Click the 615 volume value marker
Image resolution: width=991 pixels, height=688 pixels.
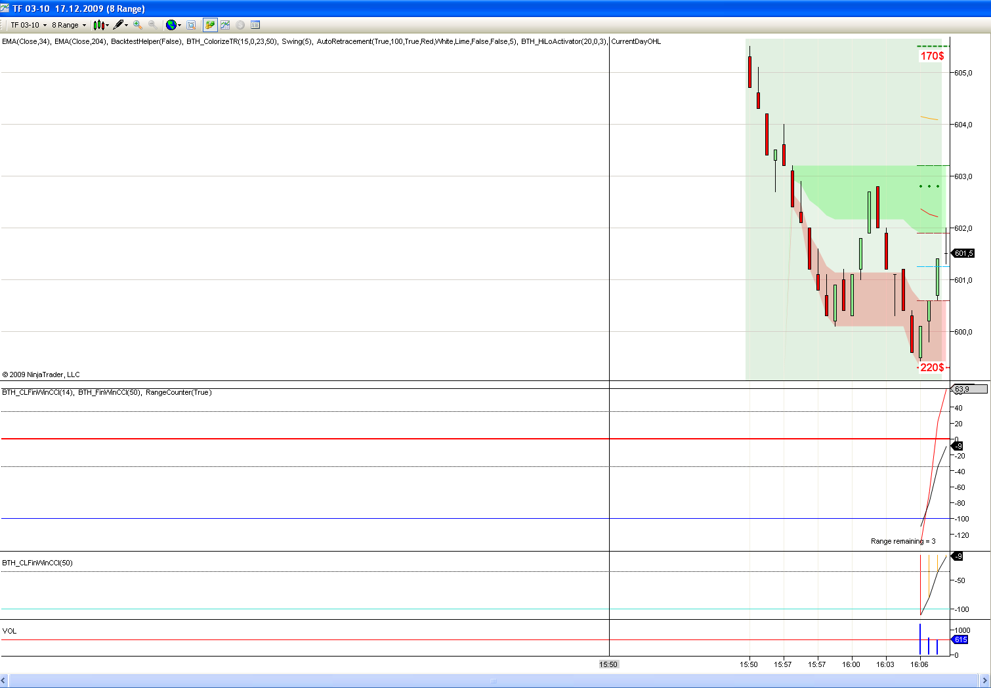coord(960,639)
